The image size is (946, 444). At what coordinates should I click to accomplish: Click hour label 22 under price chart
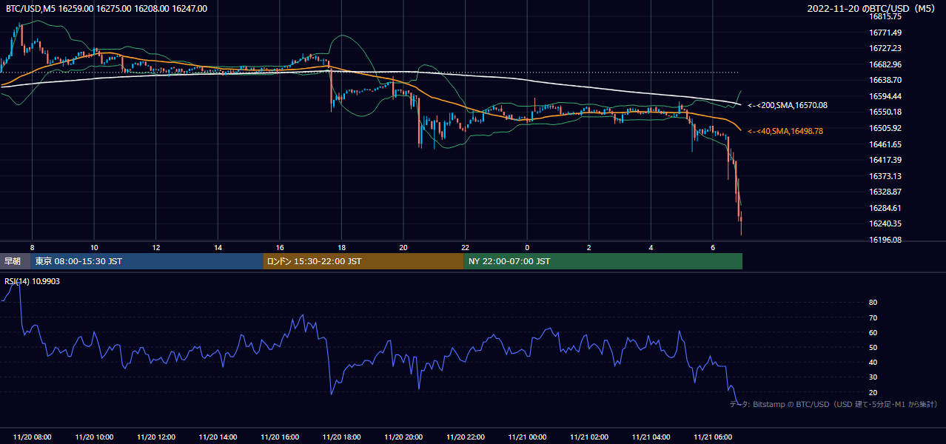[466, 247]
